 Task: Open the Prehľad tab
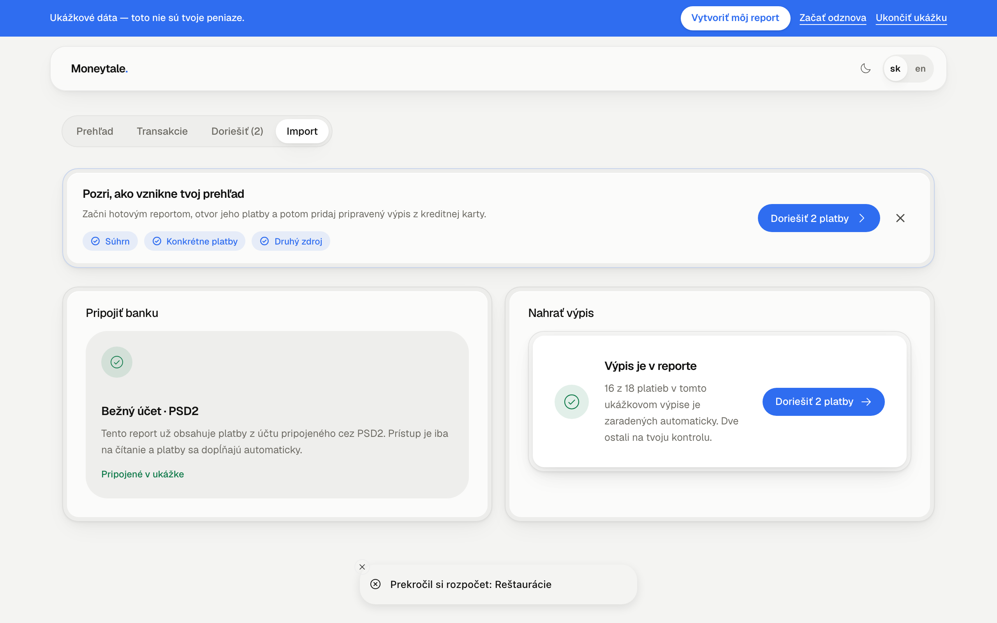(95, 131)
